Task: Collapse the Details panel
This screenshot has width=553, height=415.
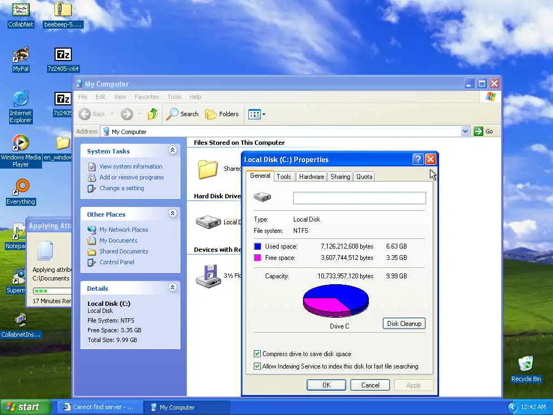Action: [172, 287]
